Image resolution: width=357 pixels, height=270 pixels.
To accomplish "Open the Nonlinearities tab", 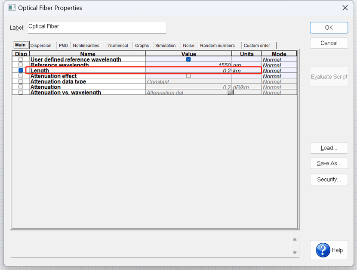I will 86,46.
